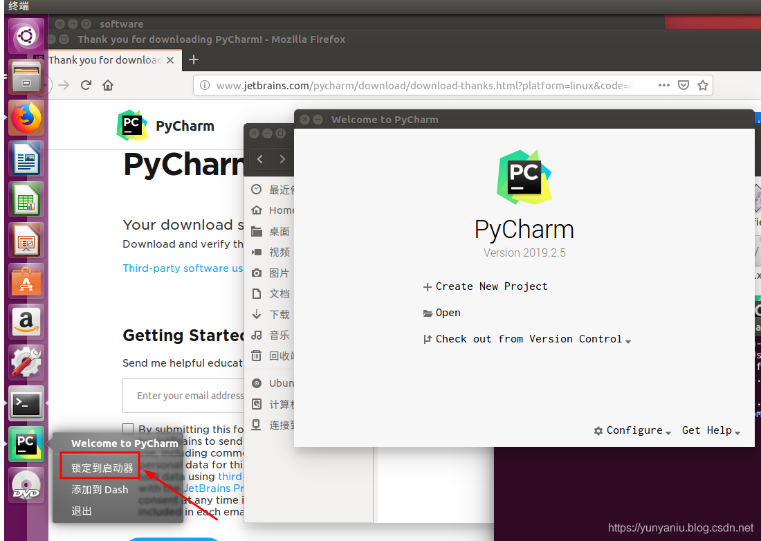Click PyCharm logo in welcome window

[524, 177]
